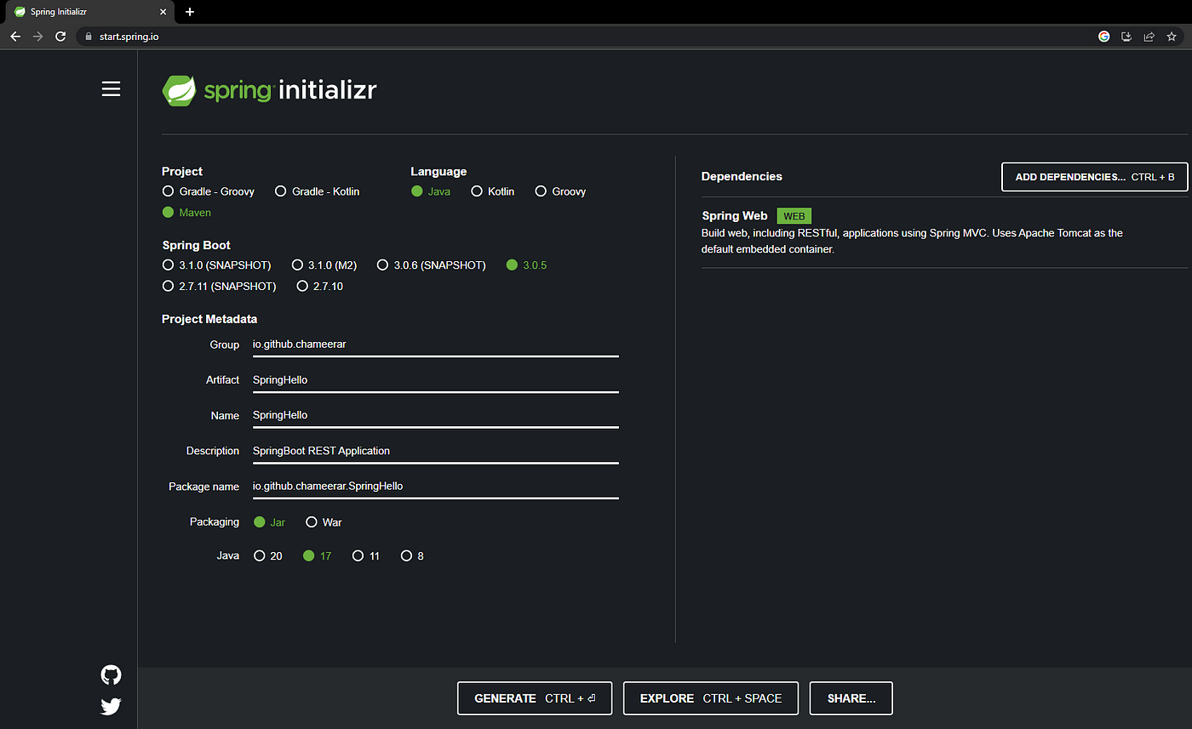Click the Project Metadata heading
The width and height of the screenshot is (1192, 729).
209,319
